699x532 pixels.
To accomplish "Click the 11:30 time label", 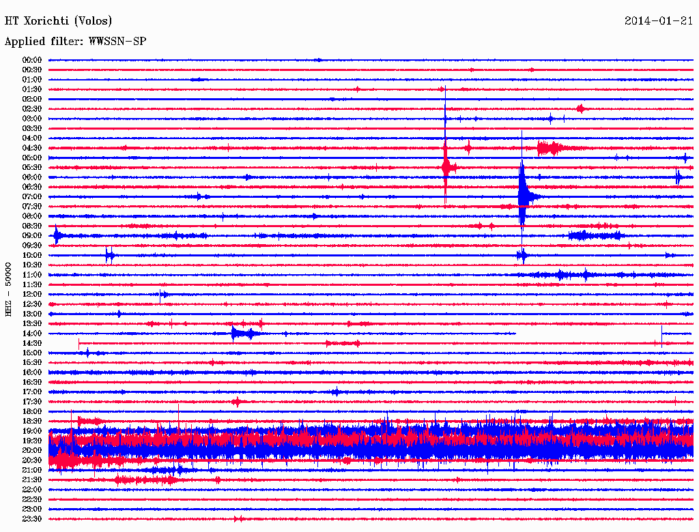I will pos(32,284).
